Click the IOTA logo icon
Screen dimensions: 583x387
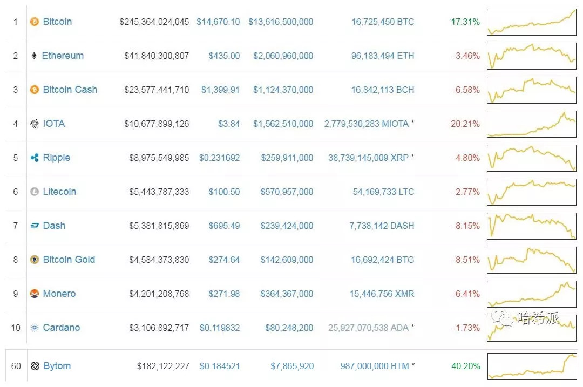tap(35, 124)
